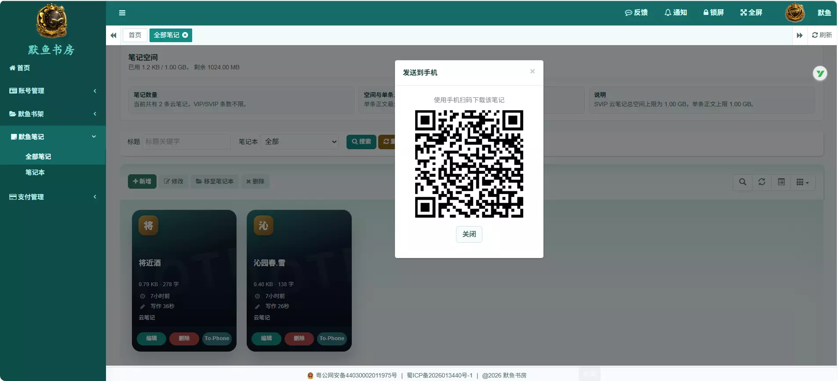Close the 发送到手机 dialog with its X
Viewport: 839px width, 381px height.
click(x=533, y=71)
